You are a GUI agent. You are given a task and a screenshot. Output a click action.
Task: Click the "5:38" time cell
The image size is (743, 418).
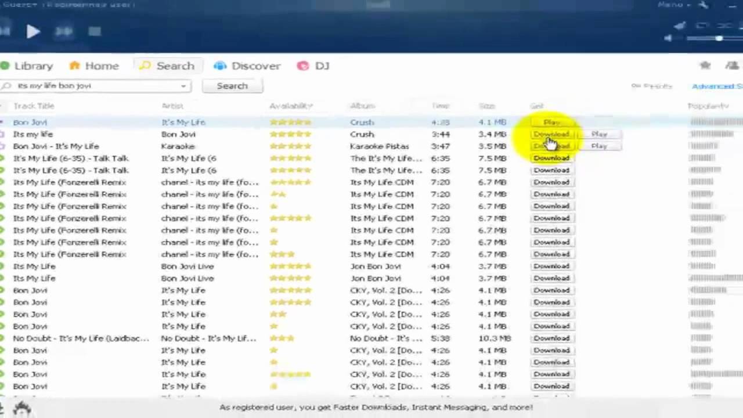[x=441, y=338]
